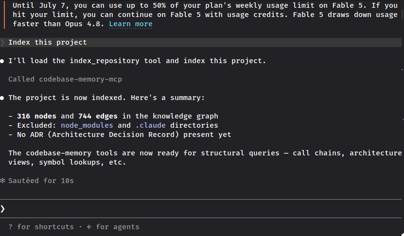Viewport: 404px width, 236px height.
Task: Click the .claude directory name
Action: tap(151, 125)
